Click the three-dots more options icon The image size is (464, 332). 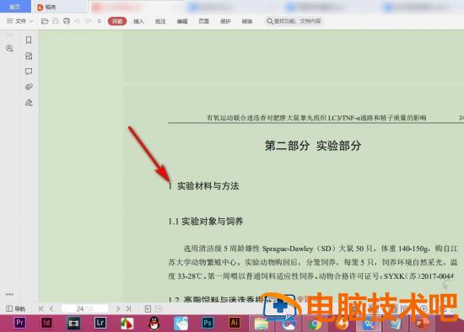(x=9, y=294)
